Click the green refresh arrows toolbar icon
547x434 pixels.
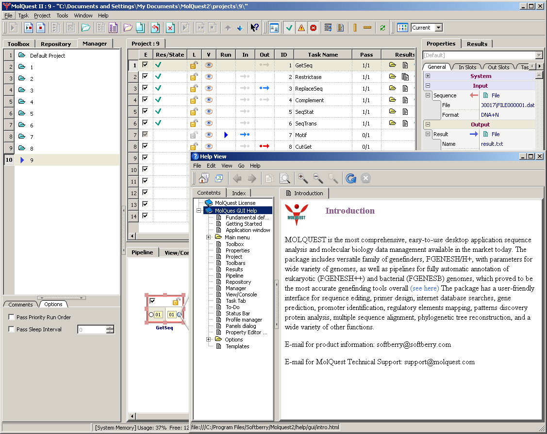[382, 28]
